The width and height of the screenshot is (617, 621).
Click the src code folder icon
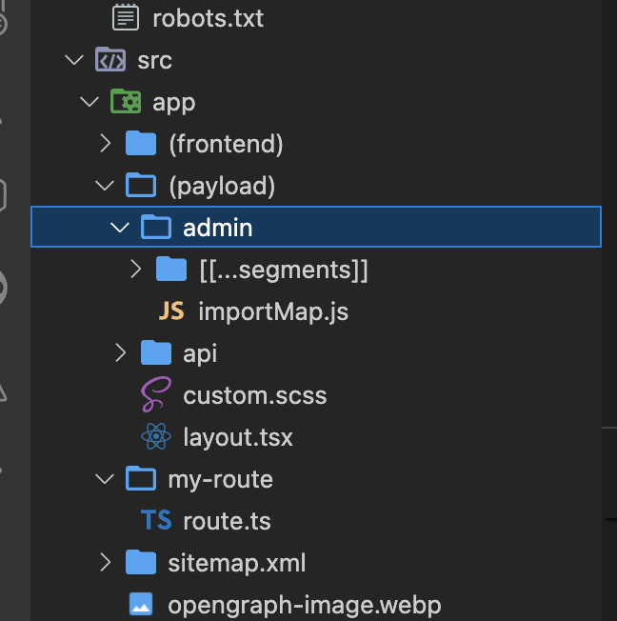point(110,61)
